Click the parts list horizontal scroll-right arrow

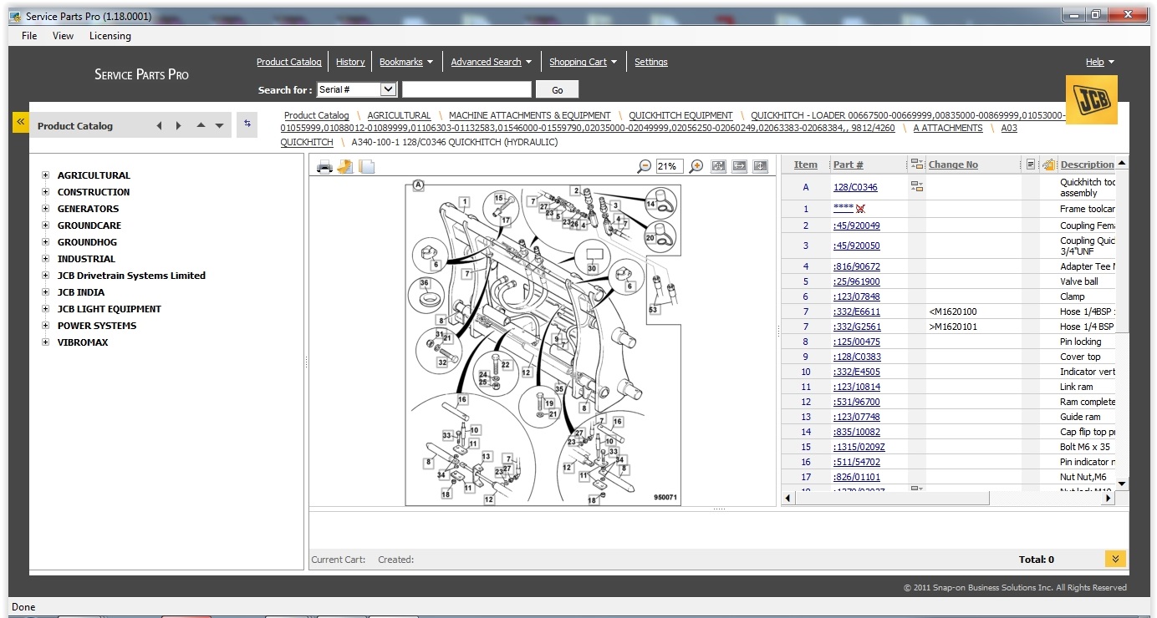click(x=1109, y=498)
